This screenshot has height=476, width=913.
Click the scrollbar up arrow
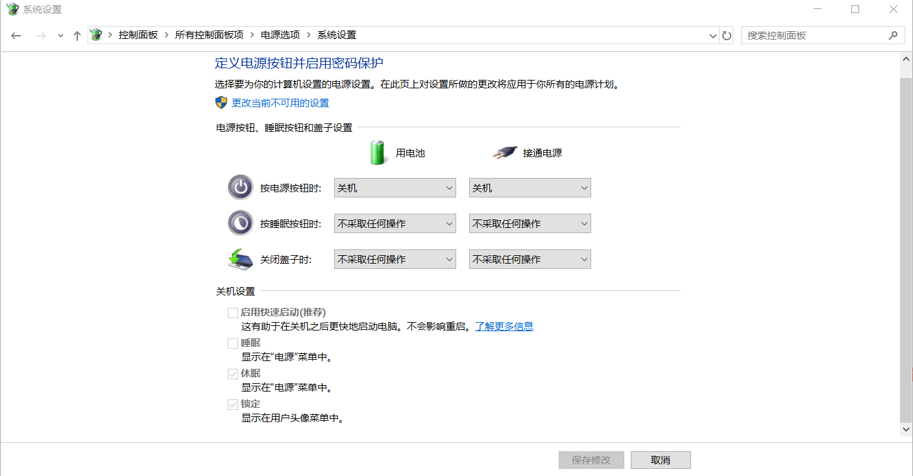[907, 59]
